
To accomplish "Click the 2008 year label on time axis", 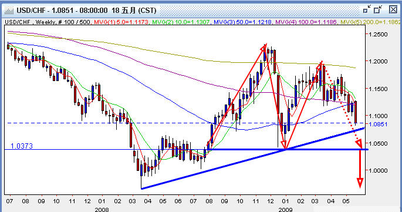I will pos(102,210).
